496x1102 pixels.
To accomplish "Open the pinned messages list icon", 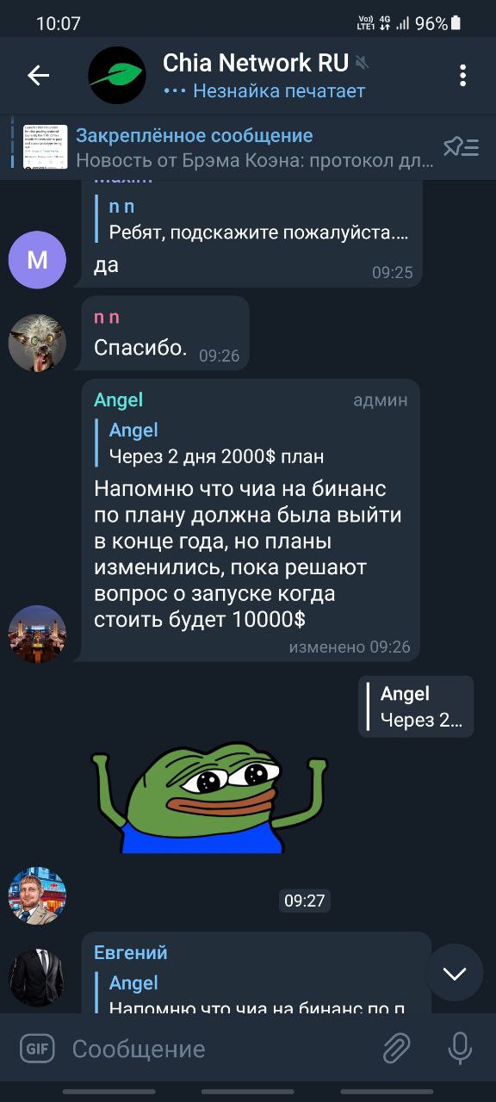I will click(x=461, y=147).
